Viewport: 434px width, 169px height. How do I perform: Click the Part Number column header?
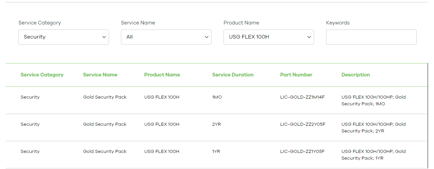click(296, 75)
